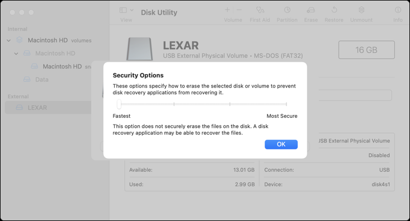Unmount the volume using the toolbar icon
The height and width of the screenshot is (221, 410).
point(361,10)
